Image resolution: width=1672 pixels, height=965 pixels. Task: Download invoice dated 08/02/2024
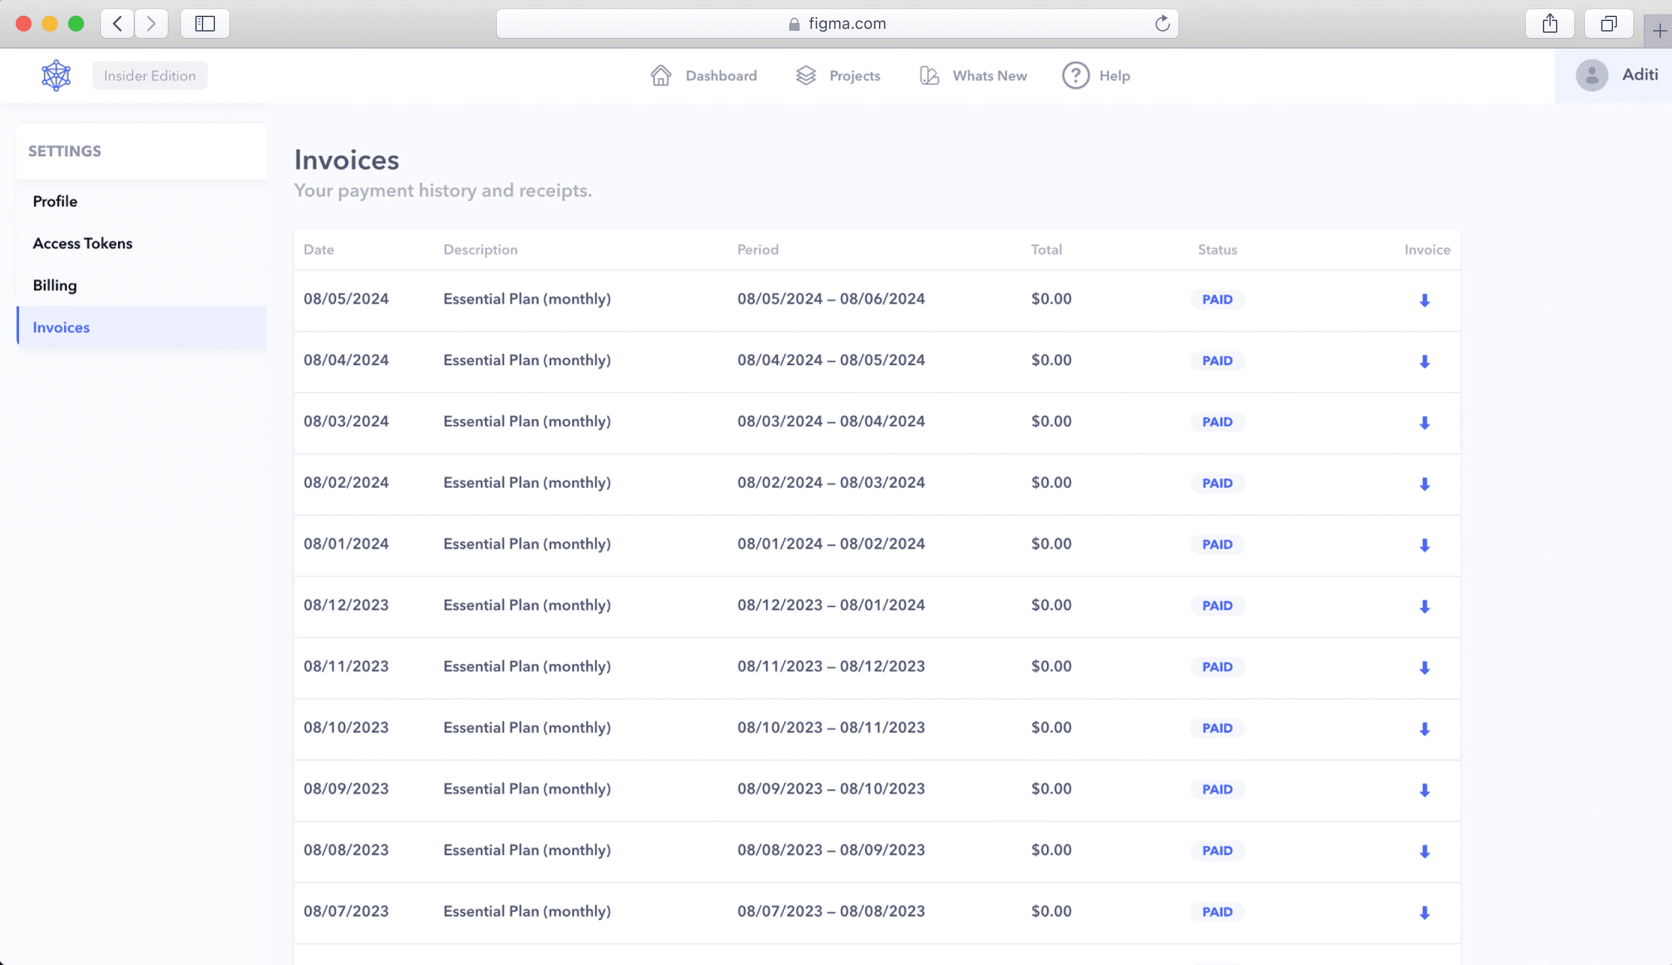pos(1424,484)
